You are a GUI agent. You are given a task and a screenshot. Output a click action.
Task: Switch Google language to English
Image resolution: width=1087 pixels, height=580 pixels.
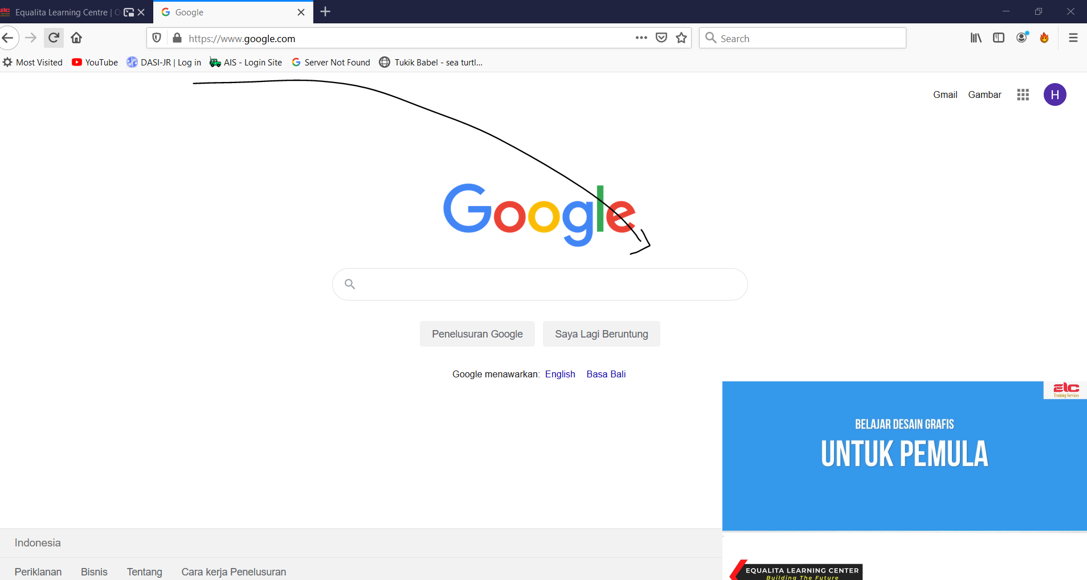point(560,374)
